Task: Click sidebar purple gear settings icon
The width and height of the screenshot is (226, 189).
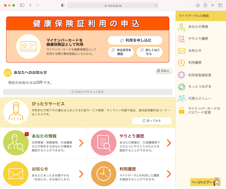Action: 181,75
